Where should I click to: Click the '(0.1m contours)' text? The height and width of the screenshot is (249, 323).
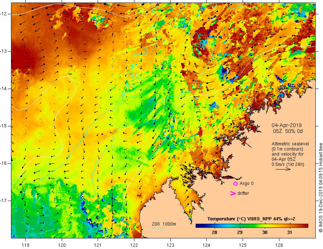[x=287, y=149]
